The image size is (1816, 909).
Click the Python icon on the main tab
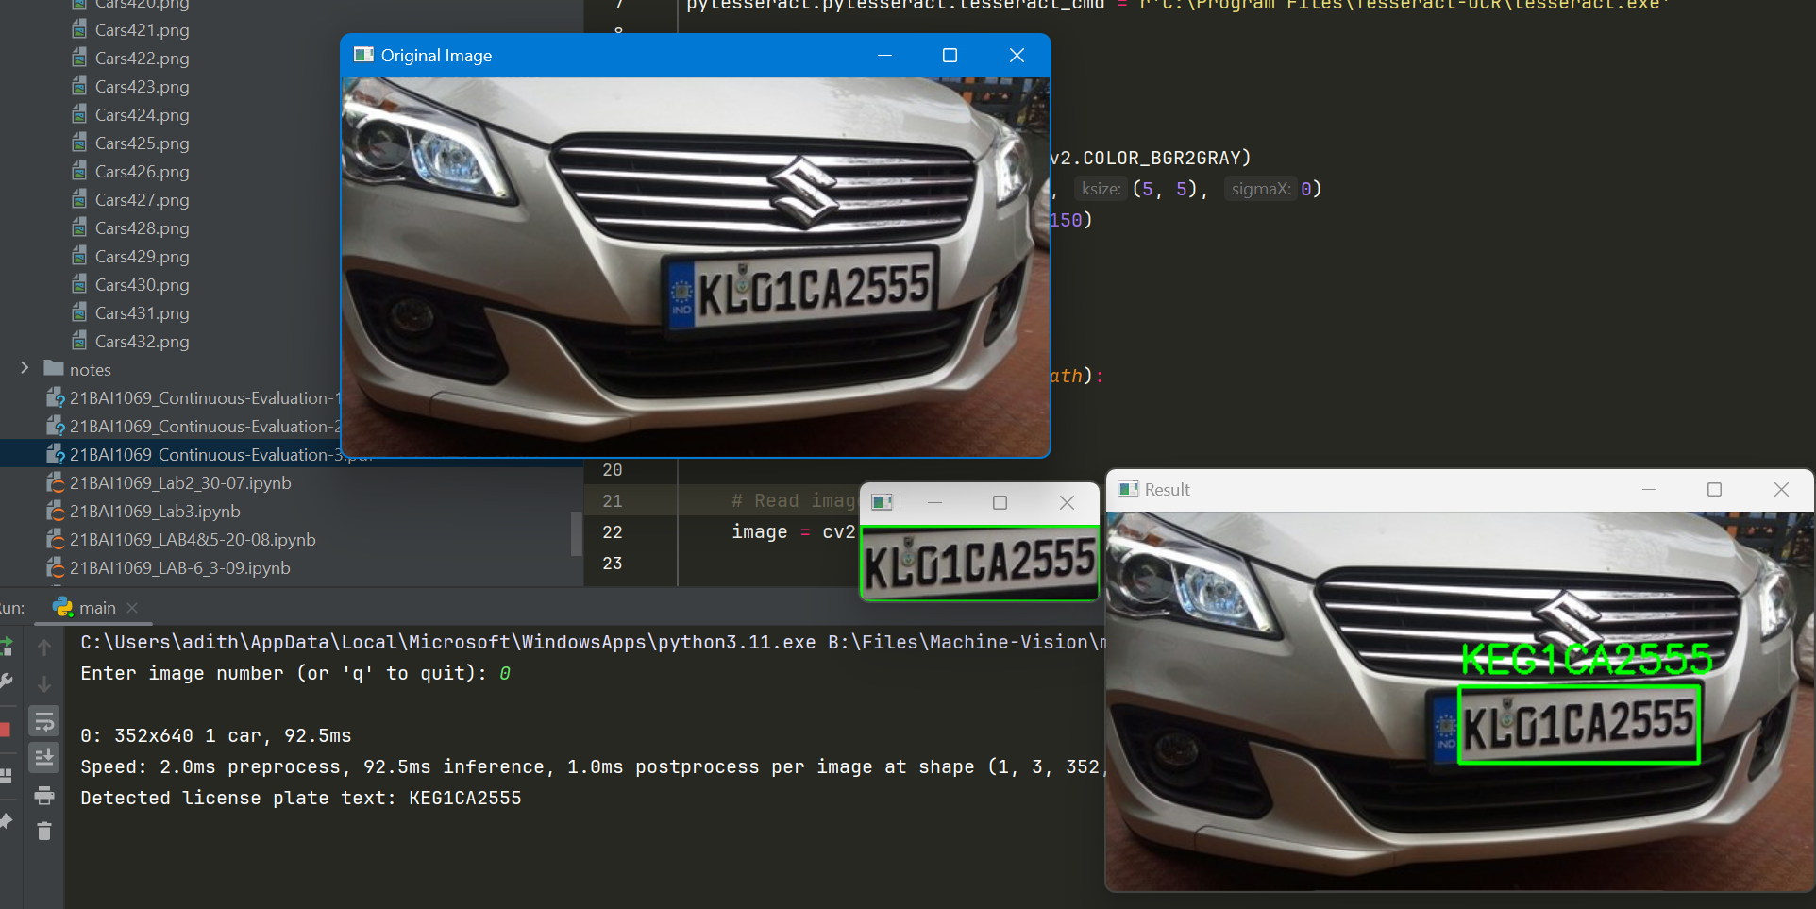point(63,607)
